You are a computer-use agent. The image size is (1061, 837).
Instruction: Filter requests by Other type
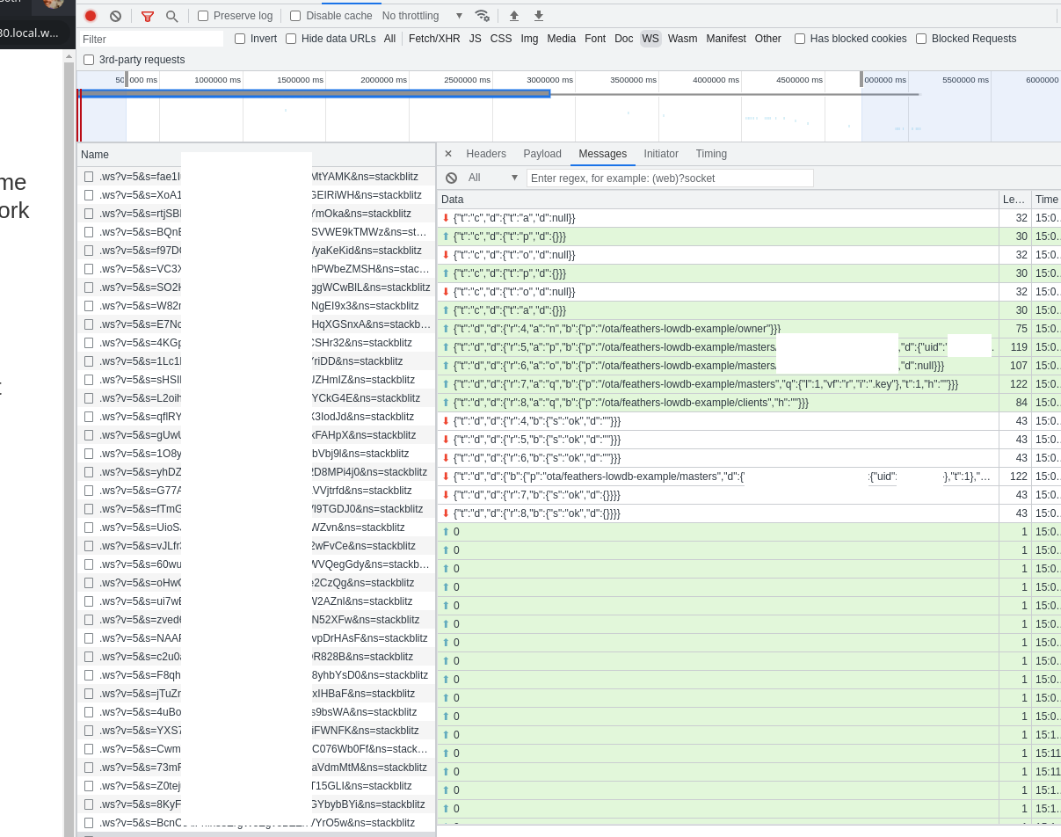768,39
